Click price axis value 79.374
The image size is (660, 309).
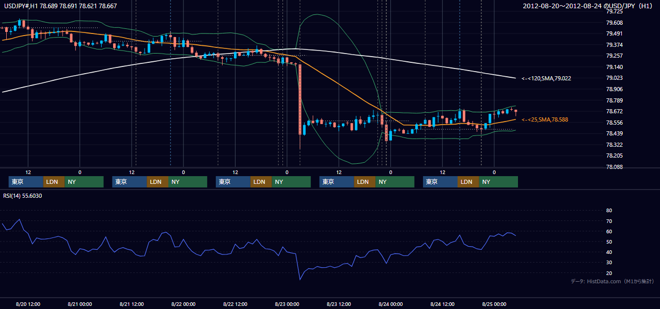point(614,45)
